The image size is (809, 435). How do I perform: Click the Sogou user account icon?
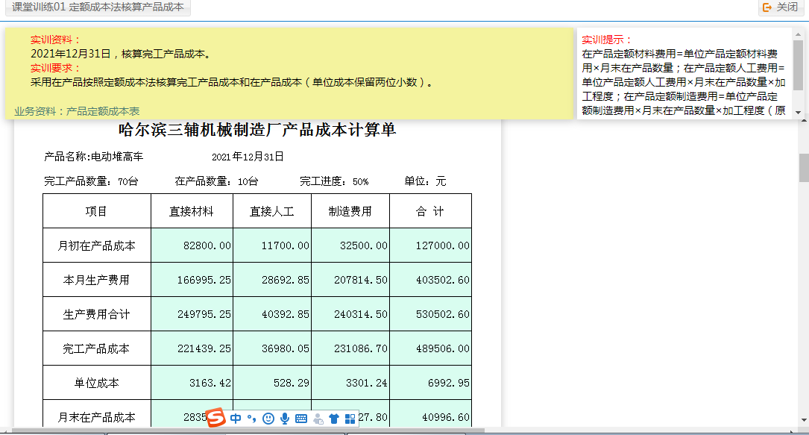point(318,419)
